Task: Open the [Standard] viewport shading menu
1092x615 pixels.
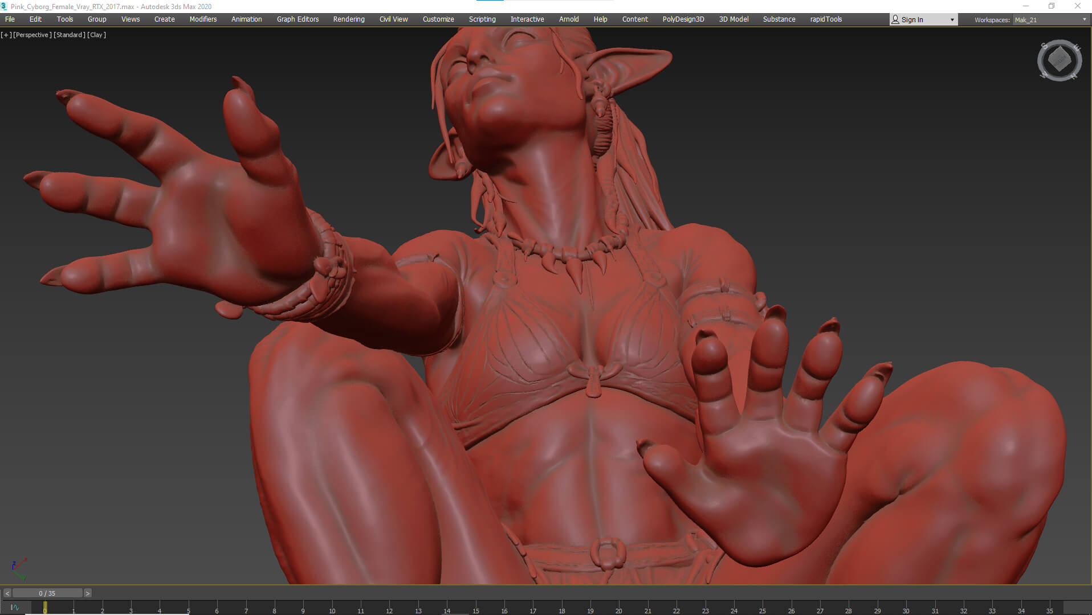Action: [x=70, y=35]
